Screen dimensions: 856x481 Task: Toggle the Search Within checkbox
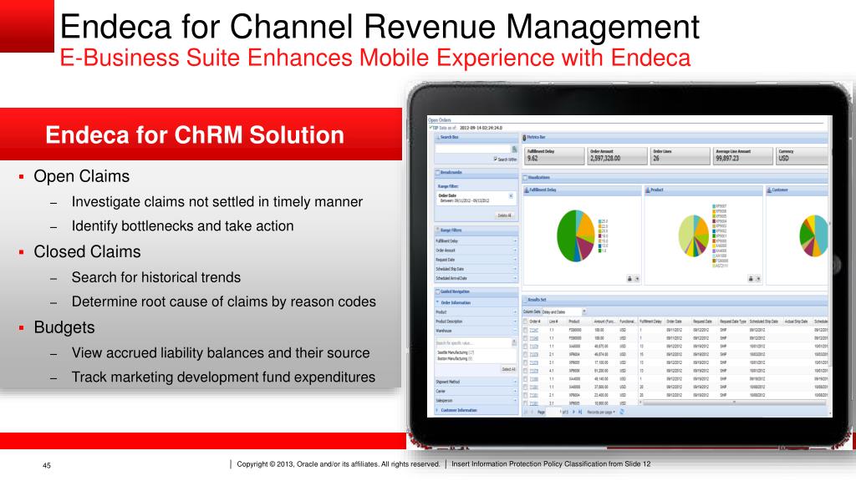[495, 159]
